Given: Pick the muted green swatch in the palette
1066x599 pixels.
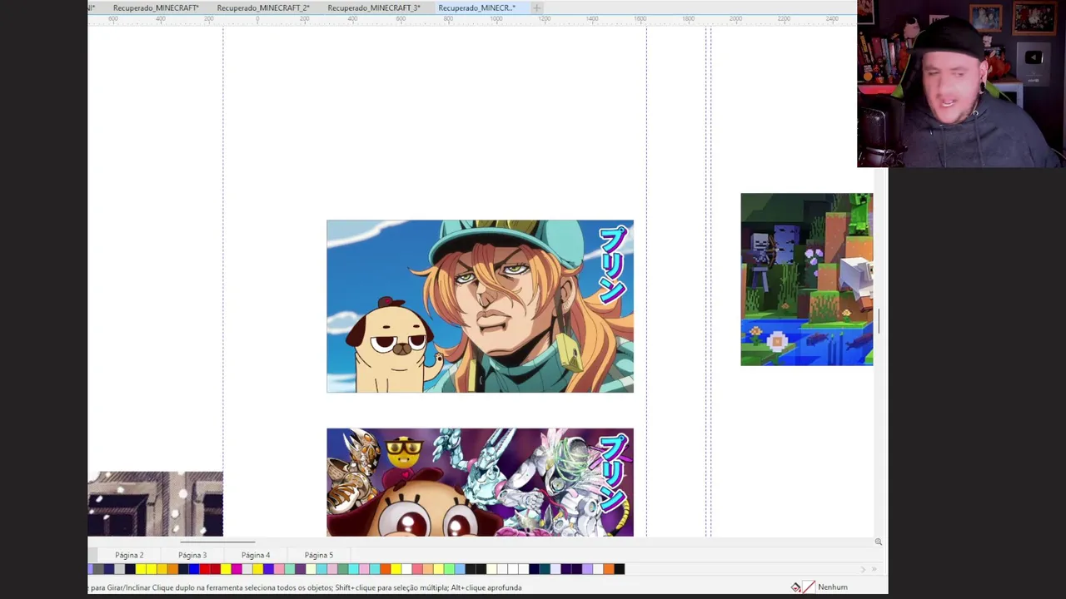Looking at the screenshot, I should click(343, 569).
